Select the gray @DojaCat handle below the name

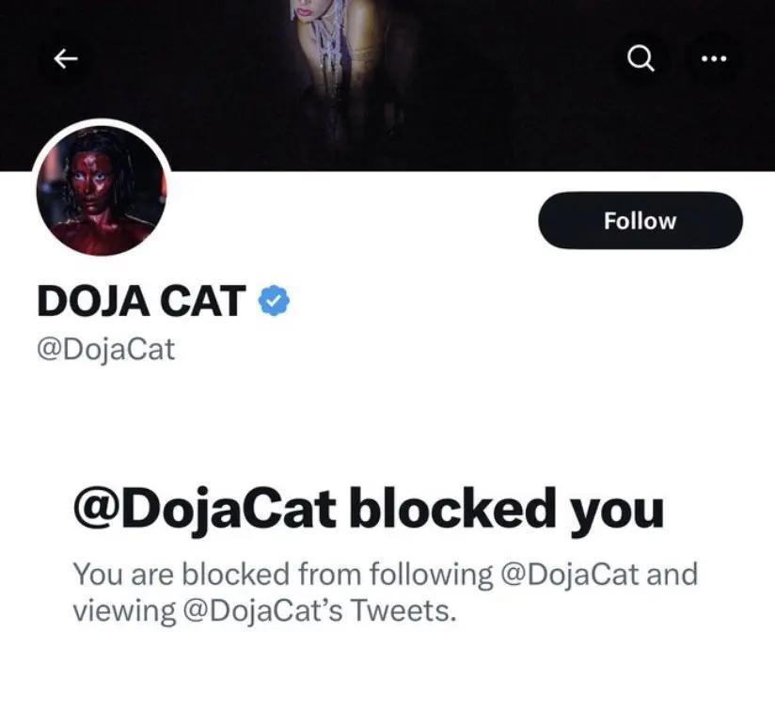point(105,350)
